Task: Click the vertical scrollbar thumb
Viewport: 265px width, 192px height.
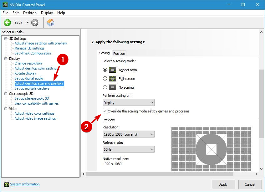Action: (x=261, y=104)
